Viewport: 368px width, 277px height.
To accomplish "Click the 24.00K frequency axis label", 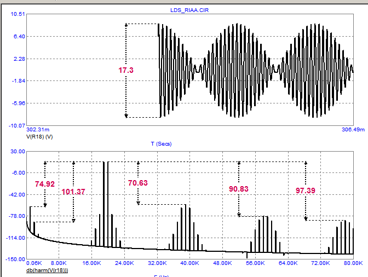I will point(124,263).
